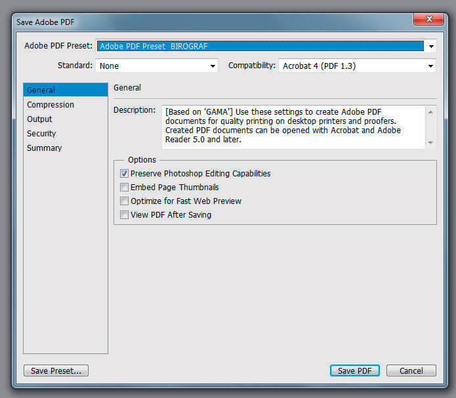Screen dimensions: 456x398
Task: Switch to the Compression section
Action: 51,105
